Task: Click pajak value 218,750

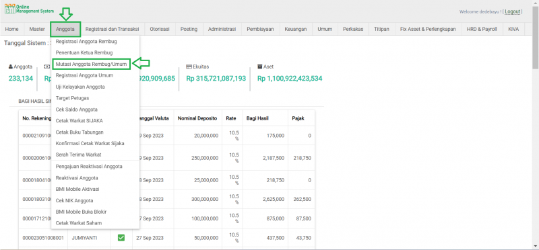Action: (303, 158)
